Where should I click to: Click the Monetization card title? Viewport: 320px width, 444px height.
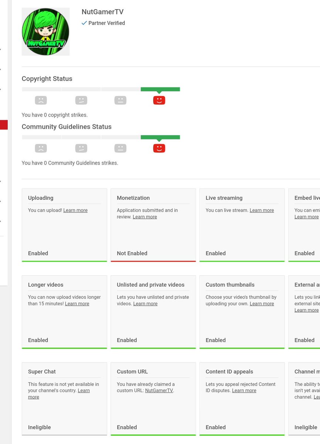point(133,198)
